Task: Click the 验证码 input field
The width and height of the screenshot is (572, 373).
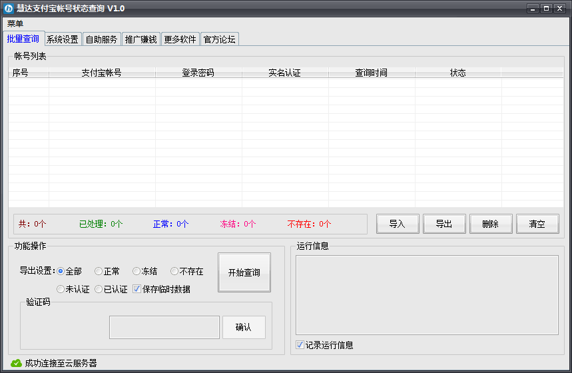Action: pyautogui.click(x=164, y=327)
